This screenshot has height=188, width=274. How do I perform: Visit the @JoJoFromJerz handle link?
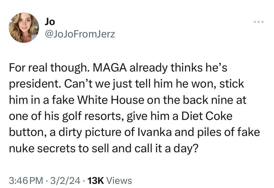pos(80,34)
